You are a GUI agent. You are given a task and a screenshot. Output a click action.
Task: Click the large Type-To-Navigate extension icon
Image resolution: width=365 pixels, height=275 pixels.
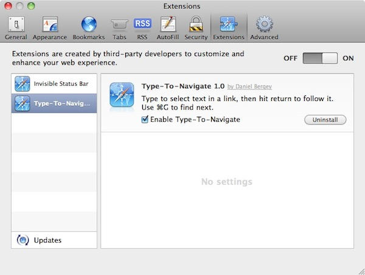pos(122,95)
